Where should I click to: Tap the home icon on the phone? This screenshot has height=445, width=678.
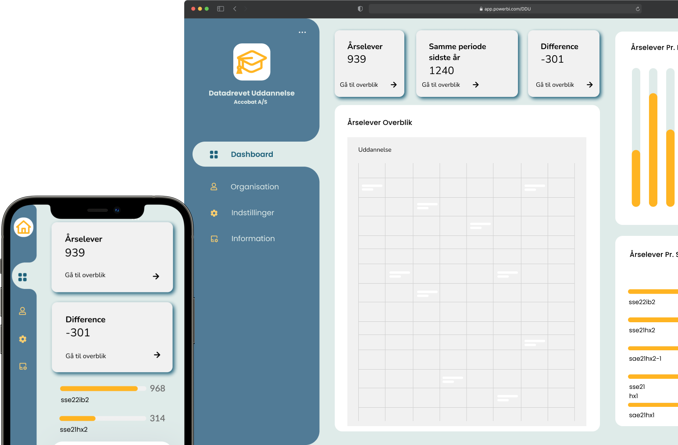[x=24, y=227]
